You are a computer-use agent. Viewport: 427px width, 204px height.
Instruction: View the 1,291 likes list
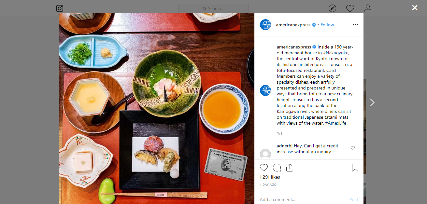click(270, 177)
